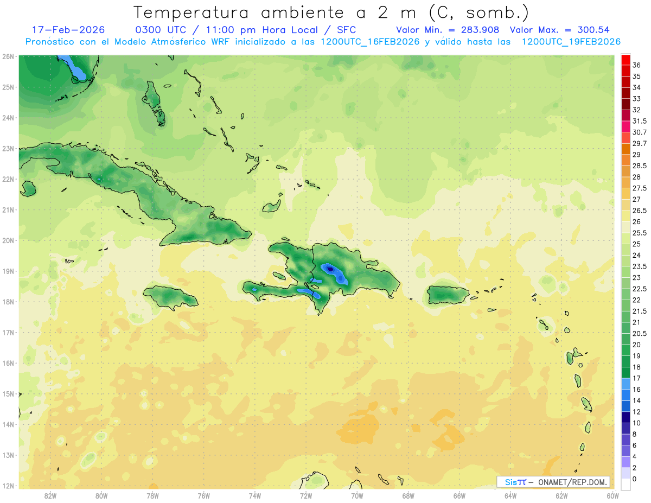Click the legend value '29.7'

640,143
